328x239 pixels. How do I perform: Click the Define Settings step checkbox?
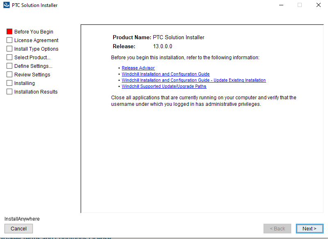click(x=9, y=66)
